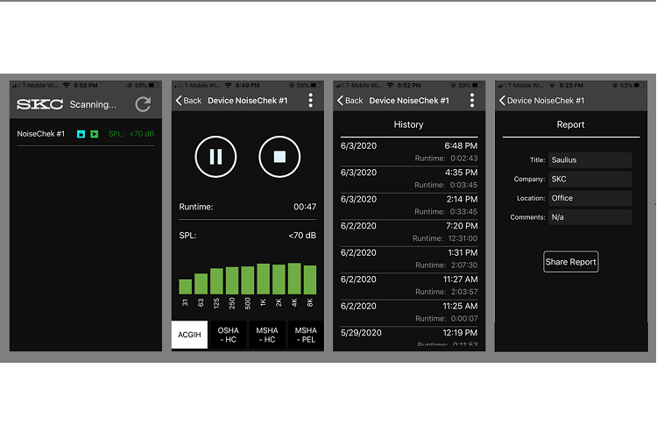Click the Share Report button
657x438 pixels.
[x=570, y=262]
